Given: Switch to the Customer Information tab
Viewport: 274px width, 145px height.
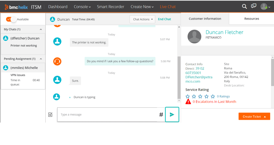Looking at the screenshot, I should 205,19.
